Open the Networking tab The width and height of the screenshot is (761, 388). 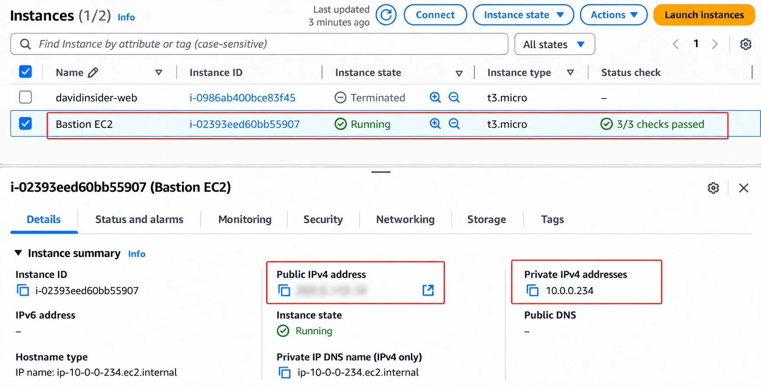click(x=405, y=219)
